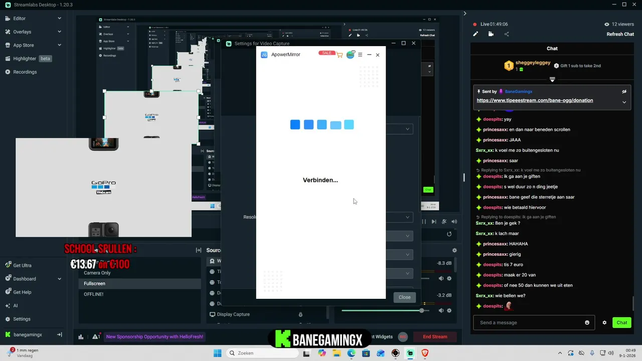Click the edit stream info pencil icon
The width and height of the screenshot is (642, 361).
point(475,34)
